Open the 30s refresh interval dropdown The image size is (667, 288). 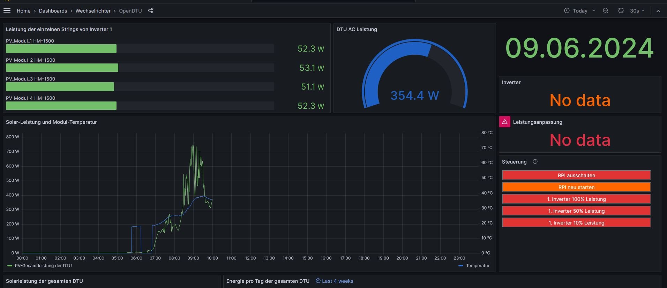(x=637, y=11)
